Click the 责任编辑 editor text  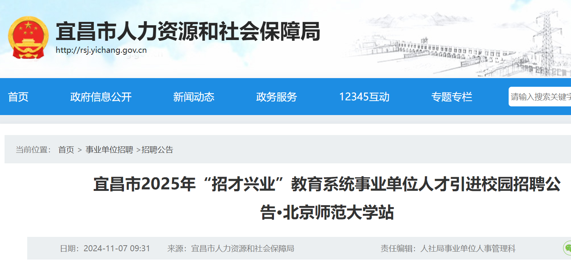click(448, 249)
